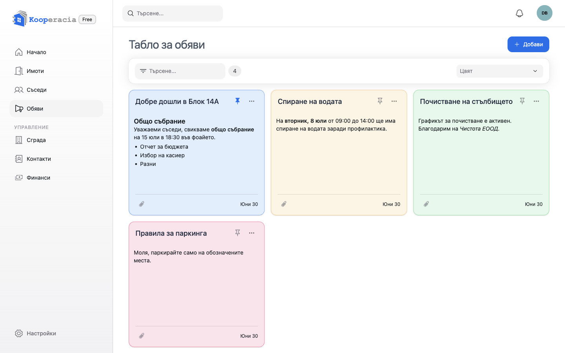Open the 'Почистване на стълбището' note title
The width and height of the screenshot is (565, 353).
466,102
